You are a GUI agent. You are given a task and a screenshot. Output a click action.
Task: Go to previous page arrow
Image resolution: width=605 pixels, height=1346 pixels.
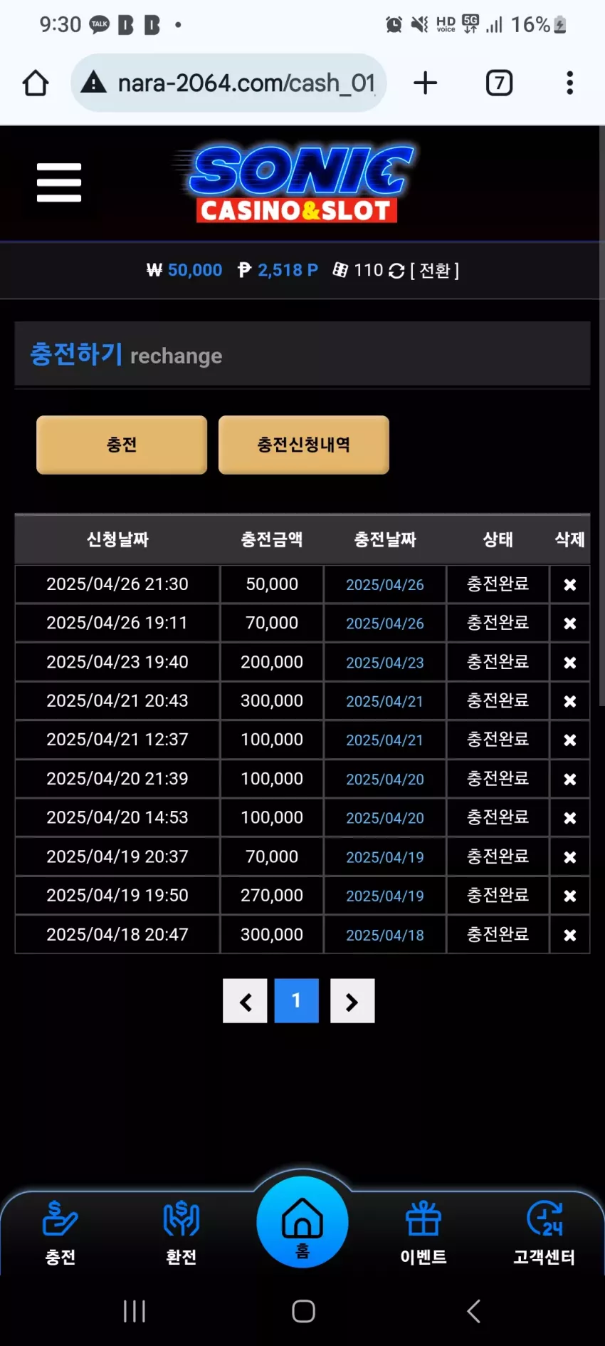tap(245, 1001)
